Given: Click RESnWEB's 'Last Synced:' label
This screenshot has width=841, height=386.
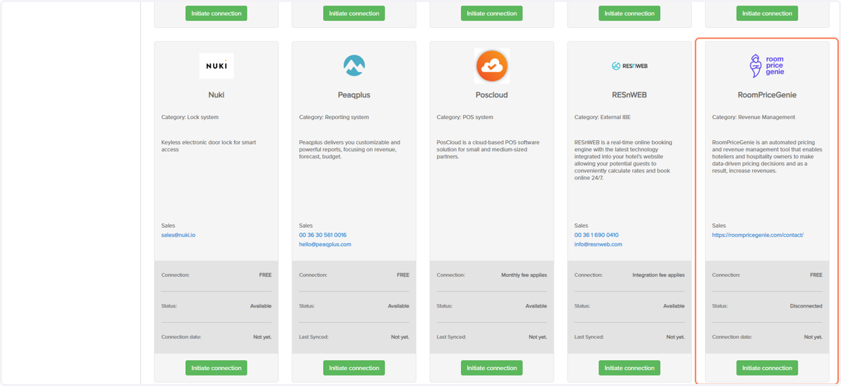Looking at the screenshot, I should click(589, 337).
